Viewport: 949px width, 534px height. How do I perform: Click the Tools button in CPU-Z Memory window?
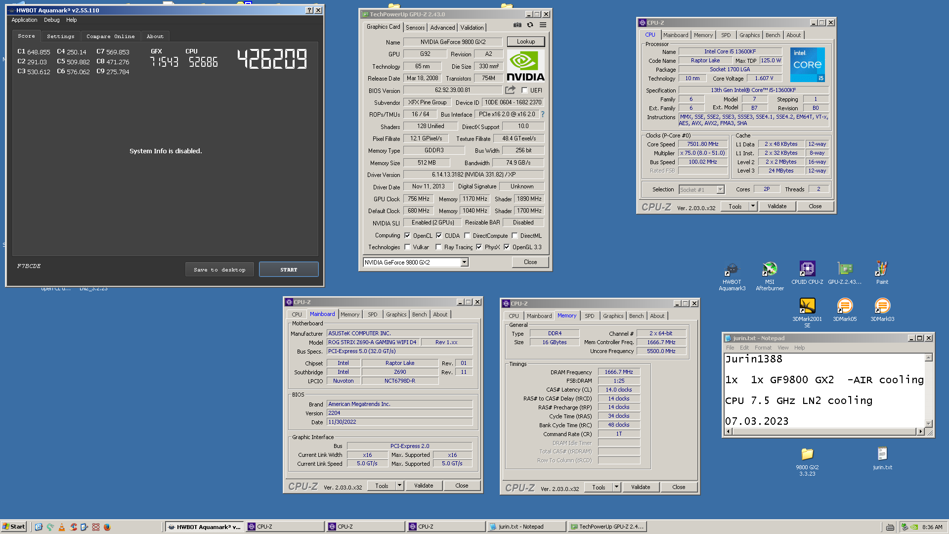[598, 487]
